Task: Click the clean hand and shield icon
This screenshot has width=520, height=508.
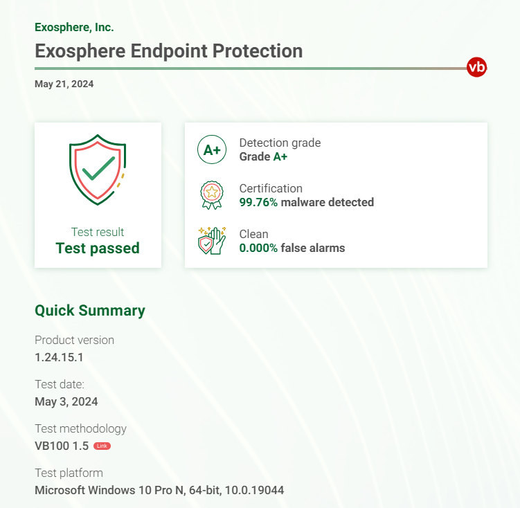Action: (212, 241)
